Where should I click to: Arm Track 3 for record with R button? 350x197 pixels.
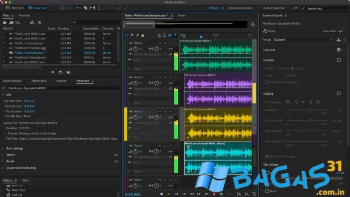tap(171, 111)
